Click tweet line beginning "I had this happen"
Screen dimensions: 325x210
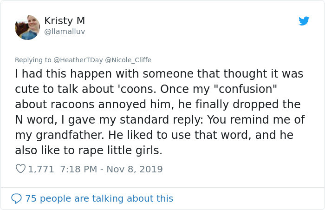[159, 74]
